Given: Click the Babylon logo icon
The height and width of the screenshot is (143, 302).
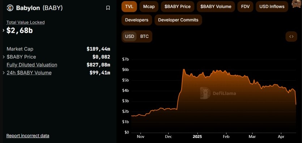Looking at the screenshot, I should point(10,8).
